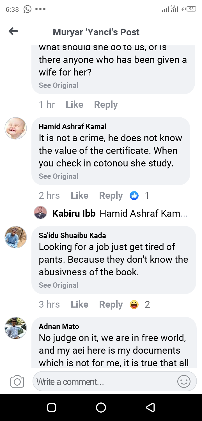The width and height of the screenshot is (202, 421).
Task: Tap the laughing reaction emoji on Sa'idu's comment
Action: tap(134, 305)
